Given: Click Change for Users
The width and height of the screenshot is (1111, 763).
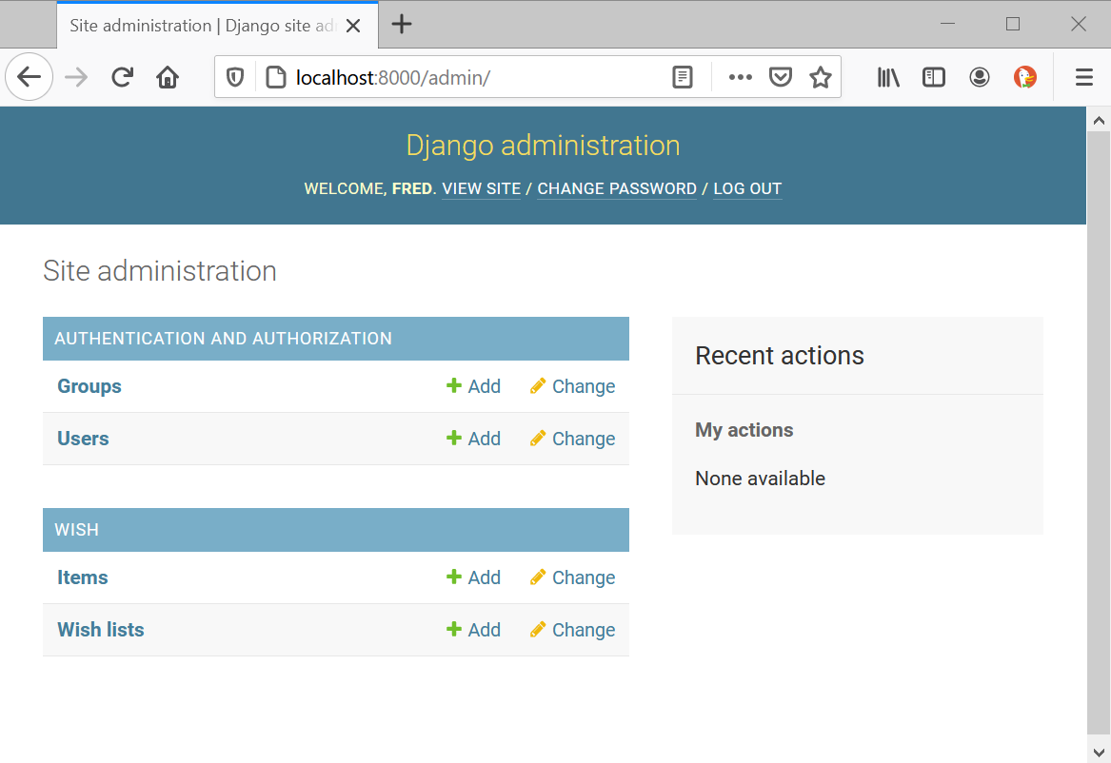Looking at the screenshot, I should (572, 439).
